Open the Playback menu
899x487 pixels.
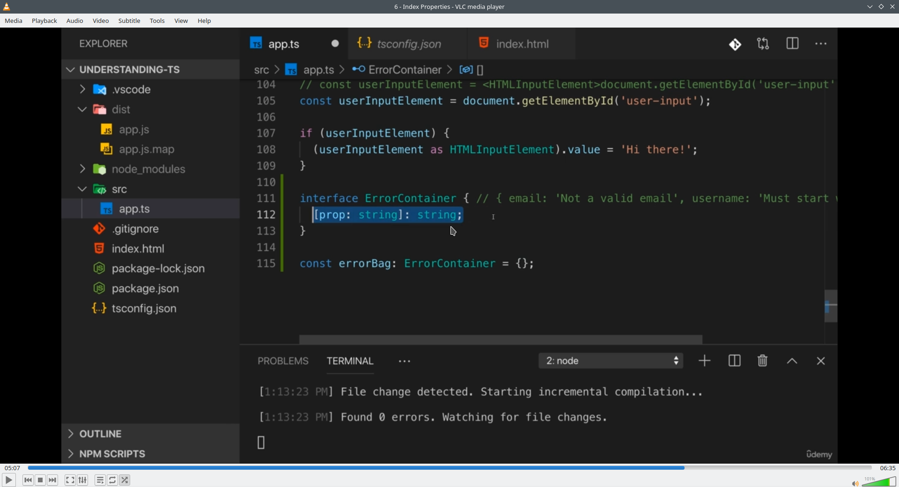[x=44, y=21]
